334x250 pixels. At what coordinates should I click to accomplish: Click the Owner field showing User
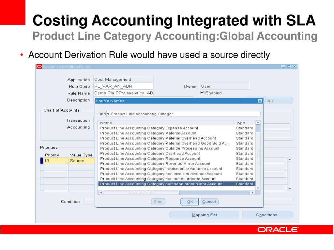click(x=225, y=86)
